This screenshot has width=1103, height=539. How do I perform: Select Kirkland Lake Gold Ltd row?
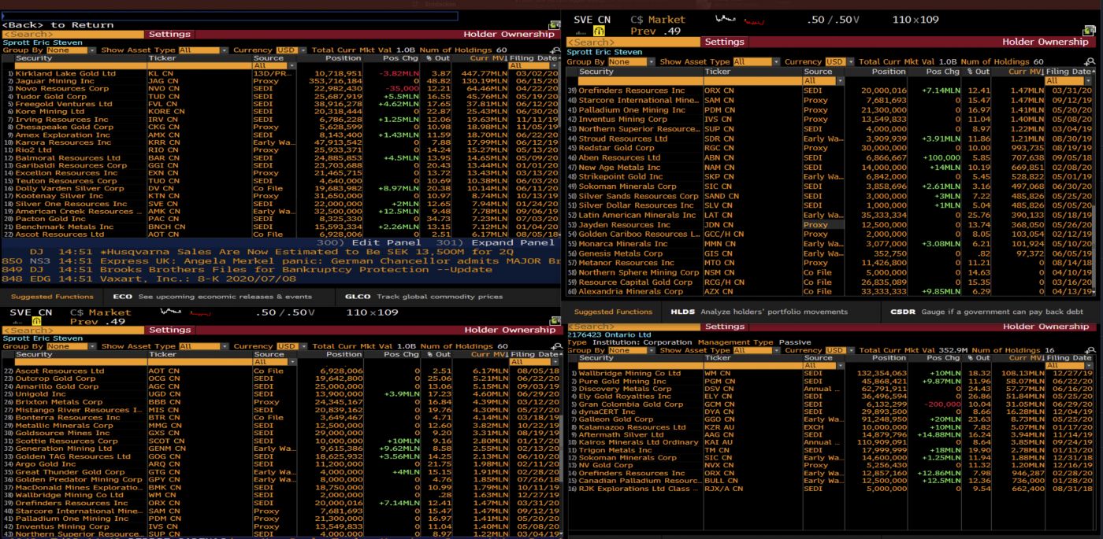point(280,73)
